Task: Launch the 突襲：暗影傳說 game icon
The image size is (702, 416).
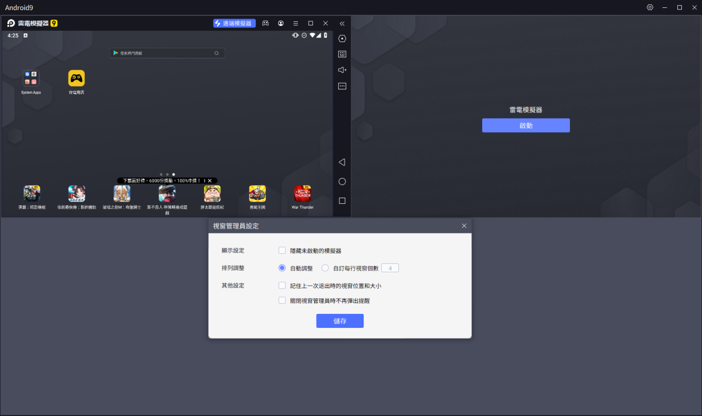Action: click(x=31, y=194)
